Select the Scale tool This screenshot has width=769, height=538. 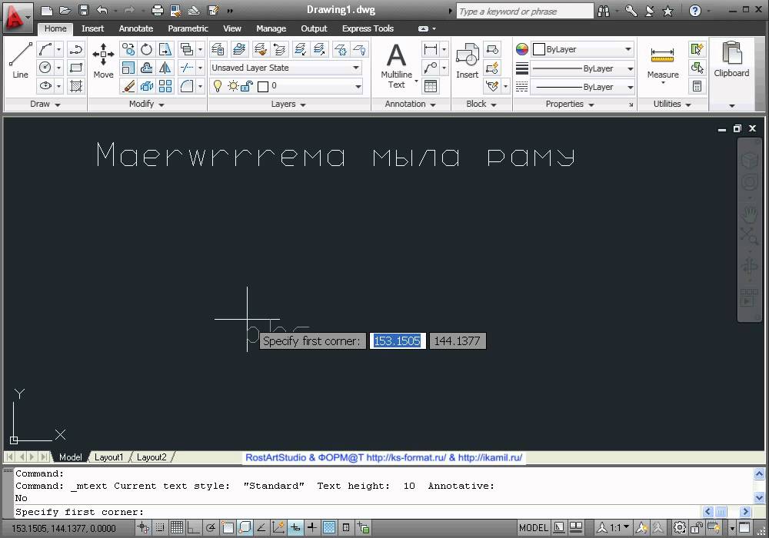[128, 68]
